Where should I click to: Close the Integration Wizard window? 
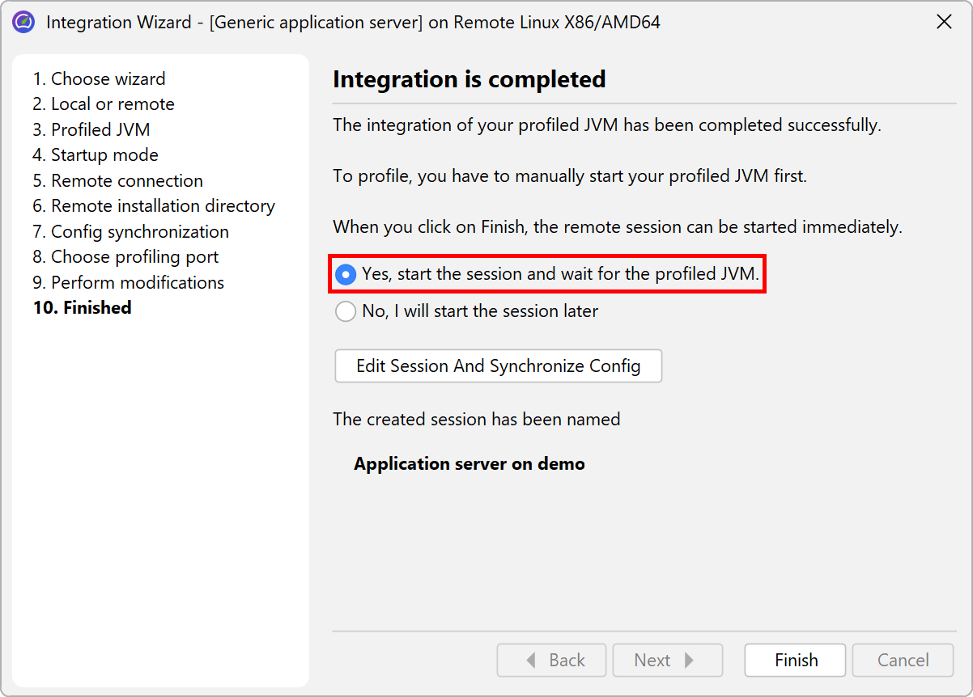pyautogui.click(x=944, y=22)
